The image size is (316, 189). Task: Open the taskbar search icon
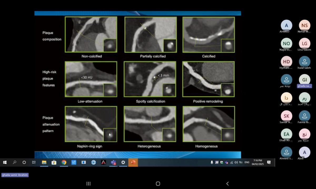pyautogui.click(x=14, y=162)
